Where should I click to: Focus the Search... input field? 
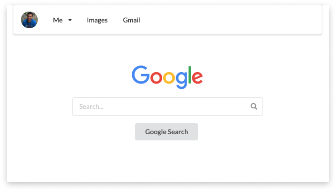(168, 106)
